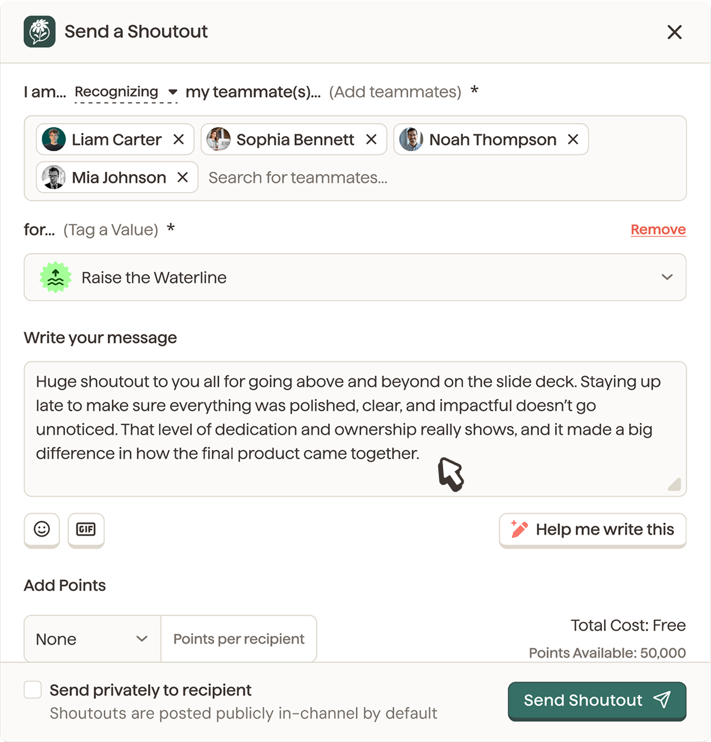Expand the Raise the Waterline value dropdown
711x742 pixels.
[667, 278]
